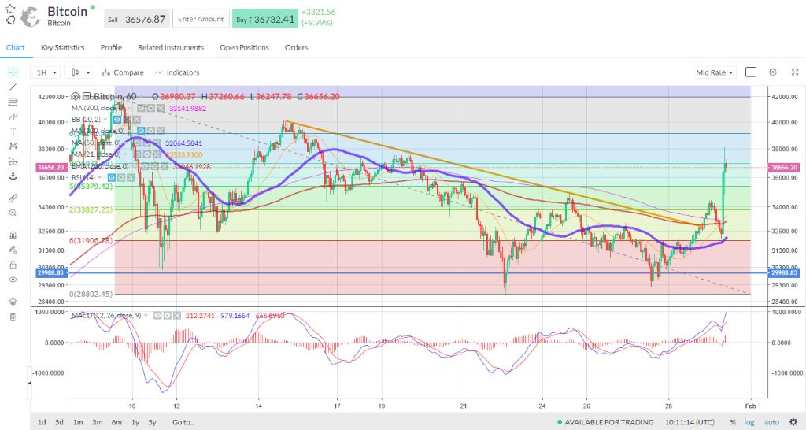This screenshot has width=806, height=430.
Task: Open settings for MACD indicator
Action: click(168, 315)
